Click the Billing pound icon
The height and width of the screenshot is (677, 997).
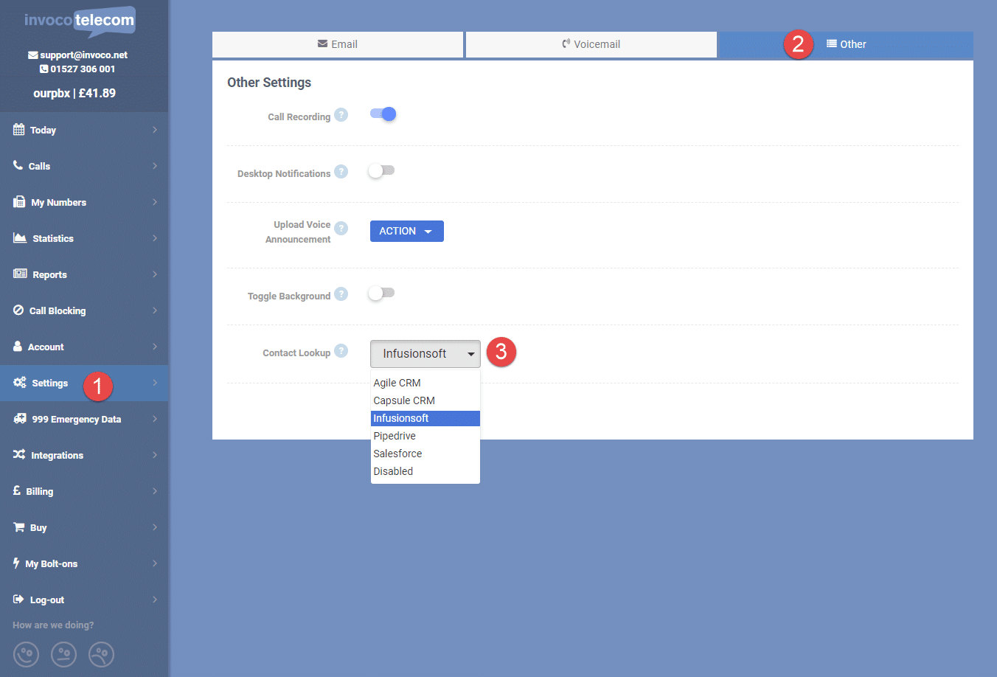pos(17,490)
